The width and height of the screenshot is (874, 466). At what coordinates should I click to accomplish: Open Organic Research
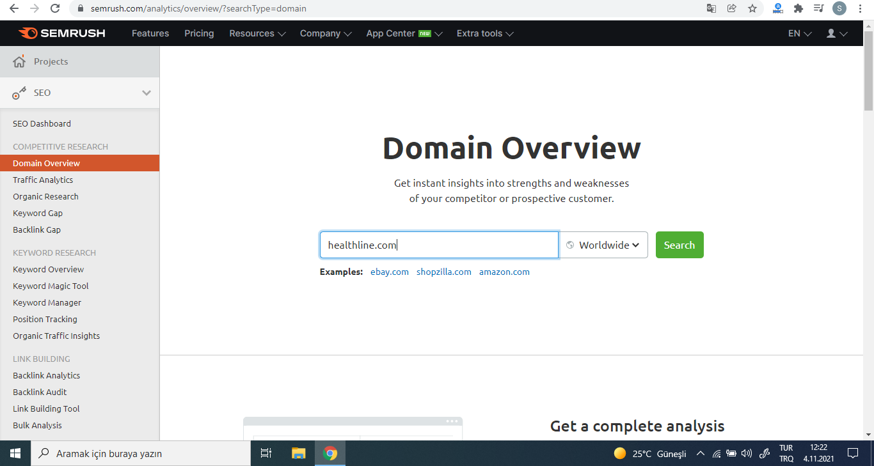(45, 196)
